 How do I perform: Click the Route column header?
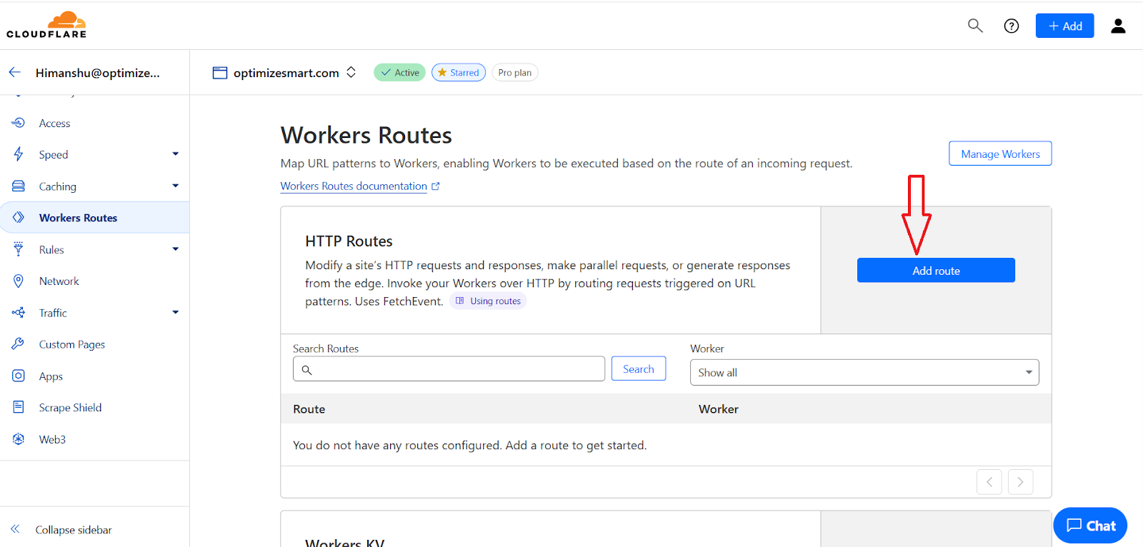309,408
